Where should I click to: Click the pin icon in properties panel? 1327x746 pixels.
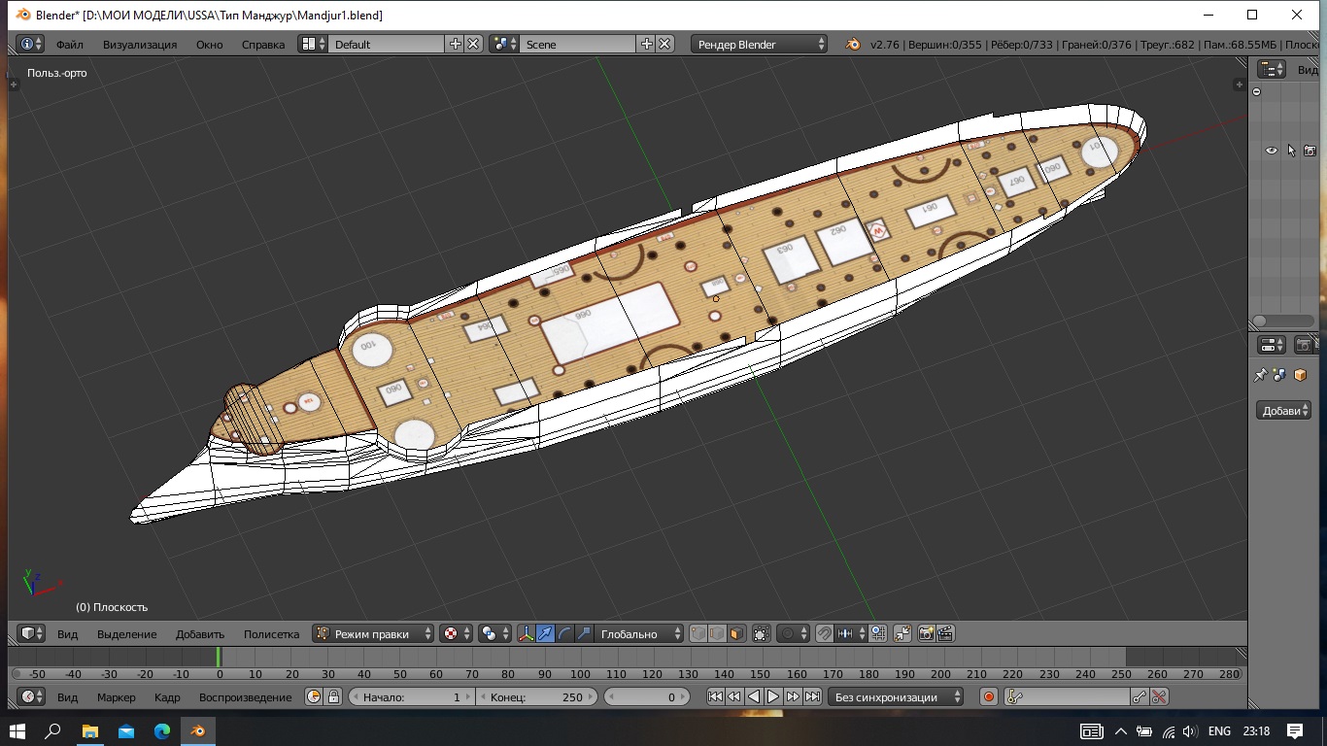click(x=1261, y=375)
